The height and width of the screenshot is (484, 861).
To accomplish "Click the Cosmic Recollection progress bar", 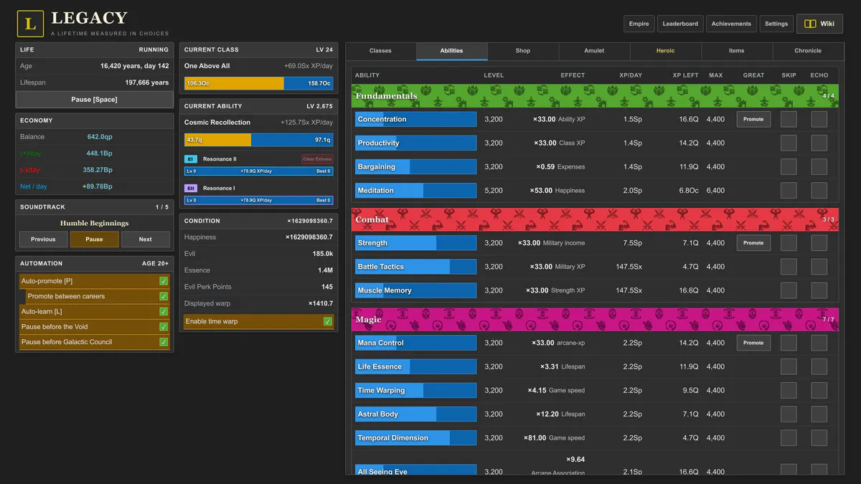I will click(258, 140).
